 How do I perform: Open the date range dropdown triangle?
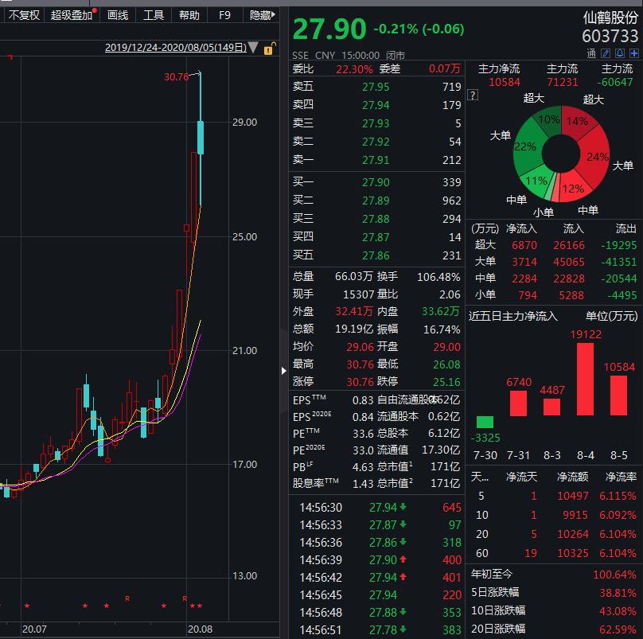point(253,48)
